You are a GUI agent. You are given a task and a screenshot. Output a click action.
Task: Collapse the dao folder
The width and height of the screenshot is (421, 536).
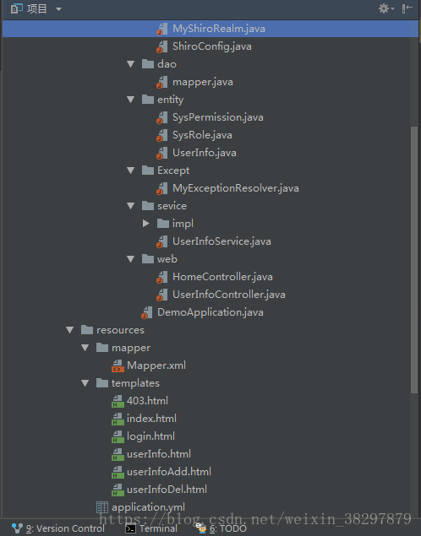[x=130, y=64]
